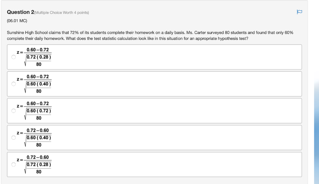Select the third answer's radio button
319x184 pixels.
[13, 111]
